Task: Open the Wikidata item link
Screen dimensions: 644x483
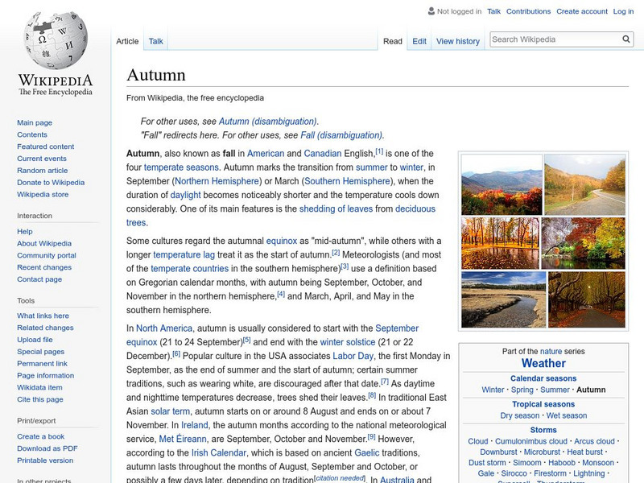Action: (x=39, y=387)
